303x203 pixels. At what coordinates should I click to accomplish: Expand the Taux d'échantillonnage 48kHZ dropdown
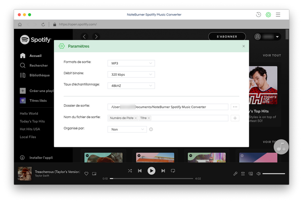pos(131,86)
